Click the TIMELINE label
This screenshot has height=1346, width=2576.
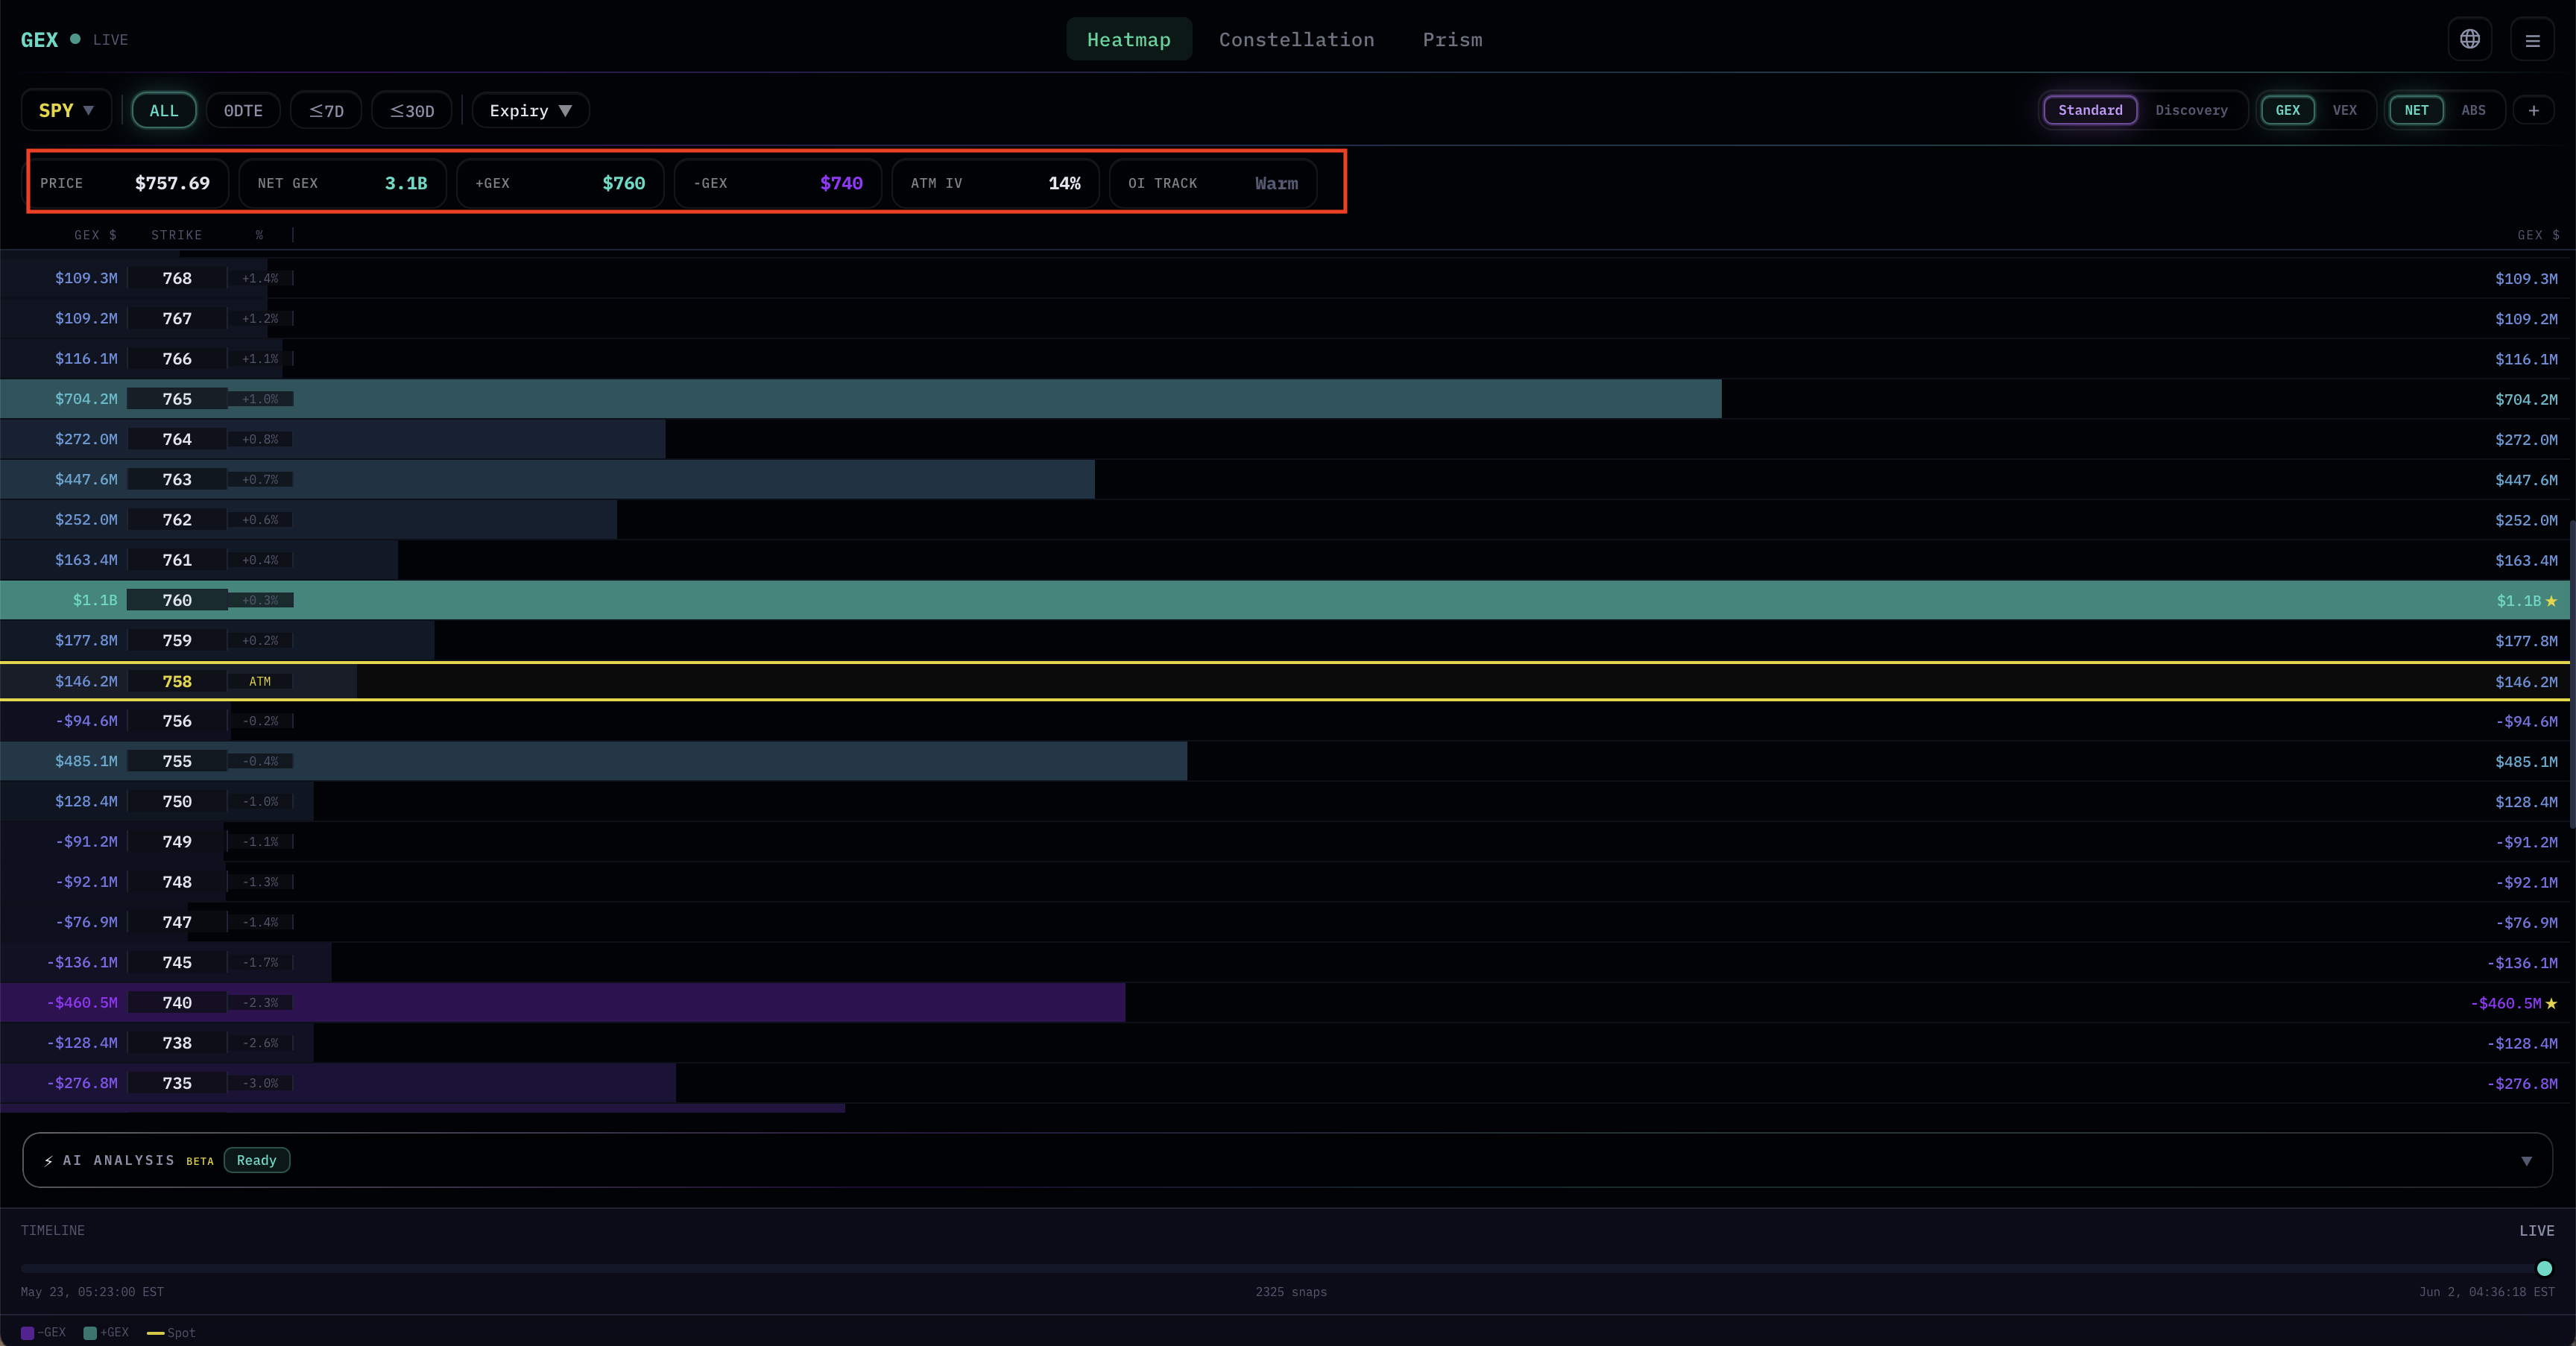[53, 1231]
